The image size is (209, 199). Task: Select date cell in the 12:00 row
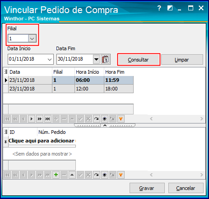coord(30,89)
